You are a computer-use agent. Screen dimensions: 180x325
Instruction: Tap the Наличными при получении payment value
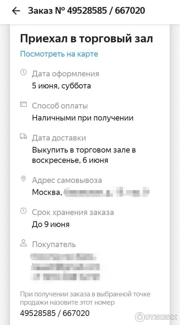point(83,118)
